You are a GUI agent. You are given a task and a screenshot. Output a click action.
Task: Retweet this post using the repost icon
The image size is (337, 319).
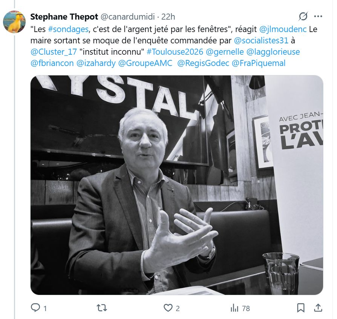[x=102, y=308]
